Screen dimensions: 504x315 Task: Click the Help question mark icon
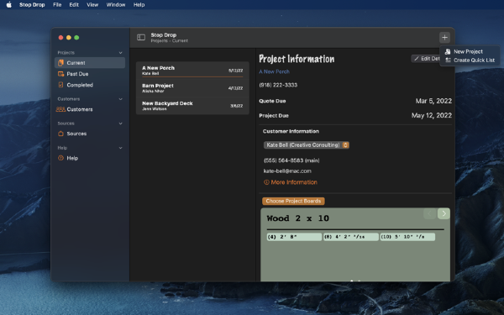tap(60, 158)
